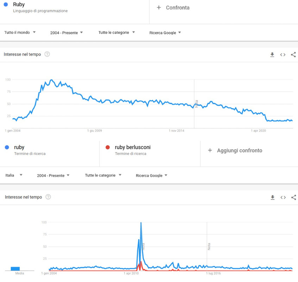The height and width of the screenshot is (282, 298).
Task: Open help icon beside top Interesse nel tempo
Action: pos(47,54)
